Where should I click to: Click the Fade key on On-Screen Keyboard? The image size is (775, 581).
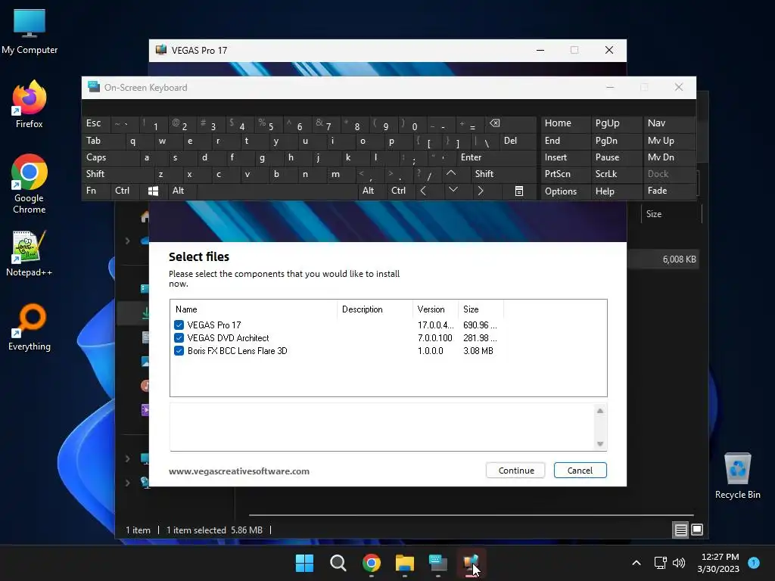669,191
